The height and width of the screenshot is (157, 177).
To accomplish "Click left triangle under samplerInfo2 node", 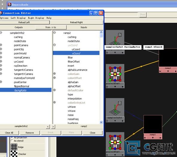I will (x=107, y=53).
